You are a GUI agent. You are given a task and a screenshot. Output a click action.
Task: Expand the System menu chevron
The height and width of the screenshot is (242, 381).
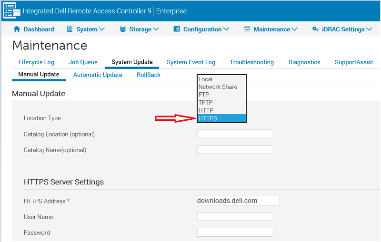(102, 29)
